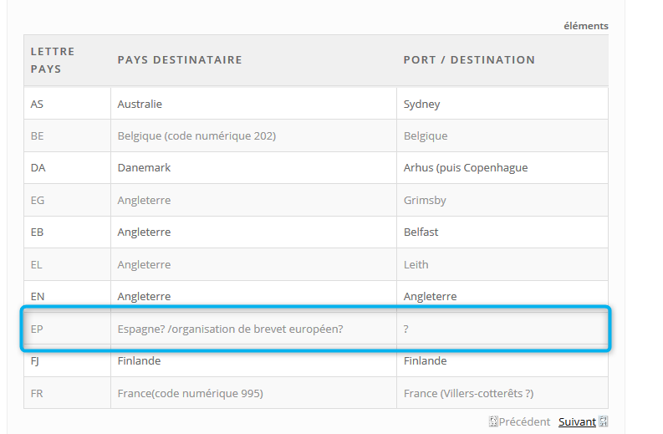Sort by the Port / Destination column header

pos(469,60)
